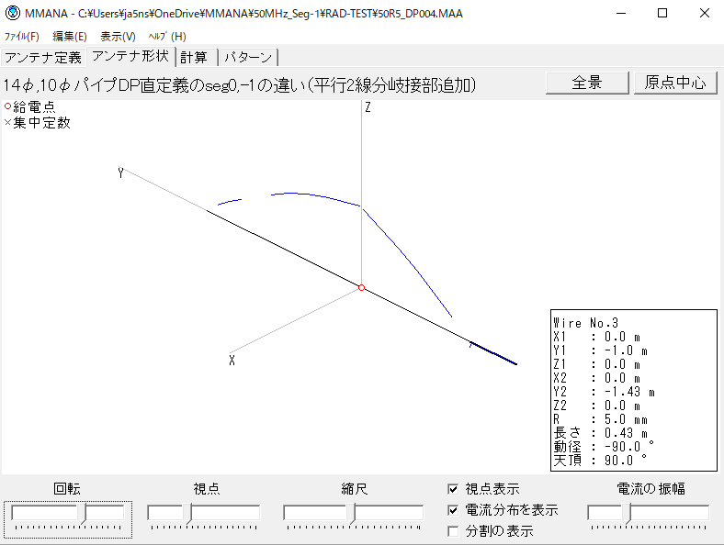This screenshot has height=545, width=724.
Task: Close the MMANA window
Action: [704, 14]
